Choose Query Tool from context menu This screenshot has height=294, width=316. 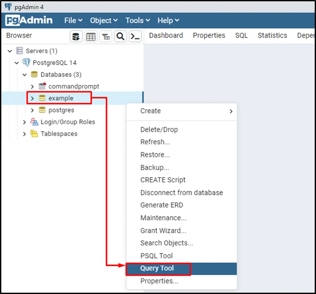click(x=157, y=268)
